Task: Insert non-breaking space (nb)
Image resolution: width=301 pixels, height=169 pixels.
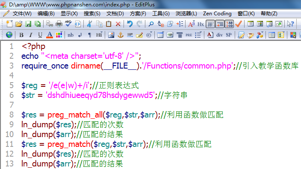Action: pyautogui.click(x=71, y=35)
